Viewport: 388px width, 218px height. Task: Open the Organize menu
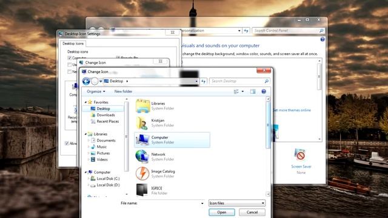coord(96,91)
